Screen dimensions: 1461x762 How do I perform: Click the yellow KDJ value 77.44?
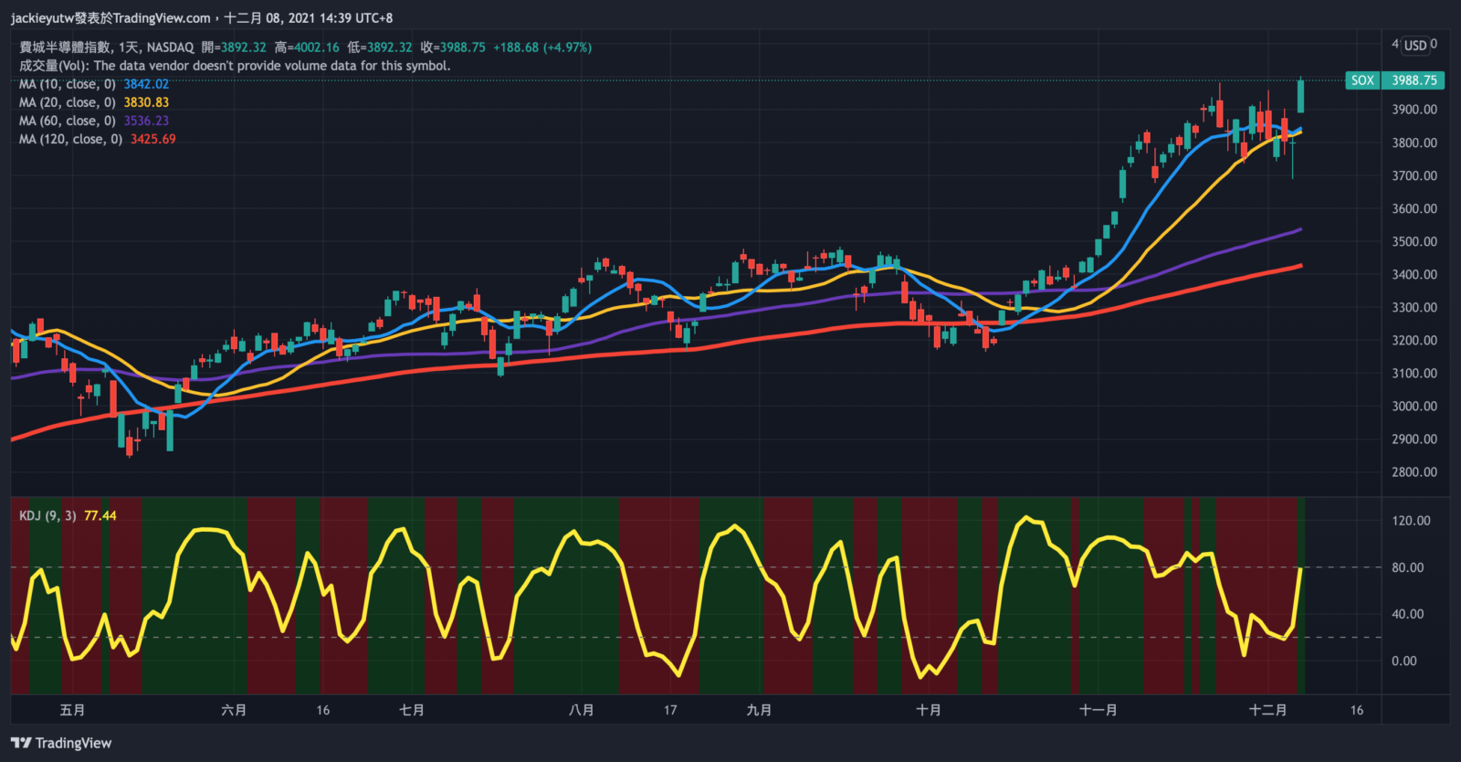pyautogui.click(x=100, y=516)
